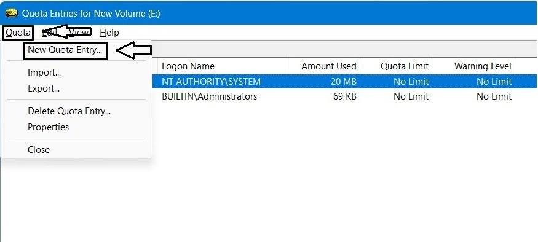Click the 20 MB amount used value
This screenshot has width=538, height=242.
(344, 82)
